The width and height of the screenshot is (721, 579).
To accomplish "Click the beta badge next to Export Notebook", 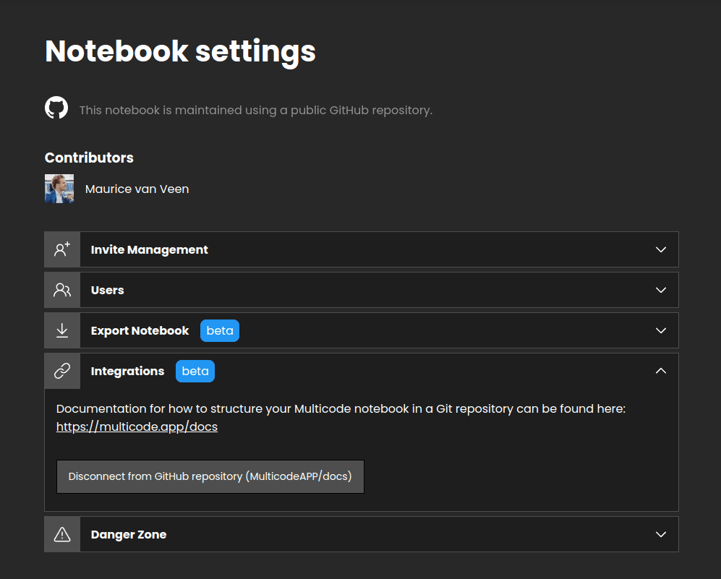I will 219,330.
